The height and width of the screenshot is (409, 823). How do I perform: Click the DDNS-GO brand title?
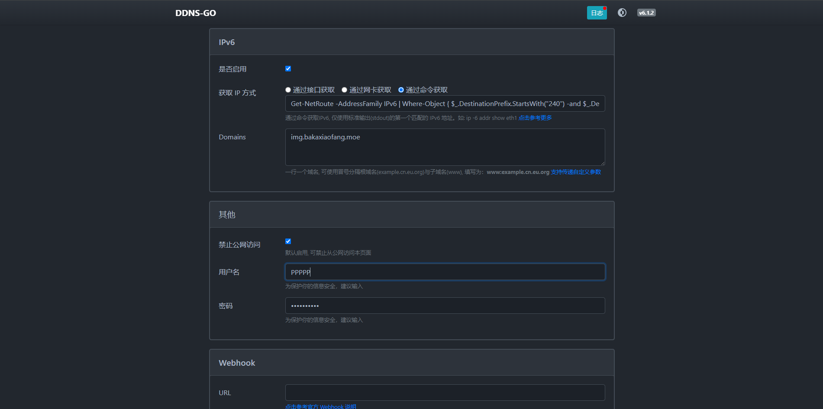(195, 13)
